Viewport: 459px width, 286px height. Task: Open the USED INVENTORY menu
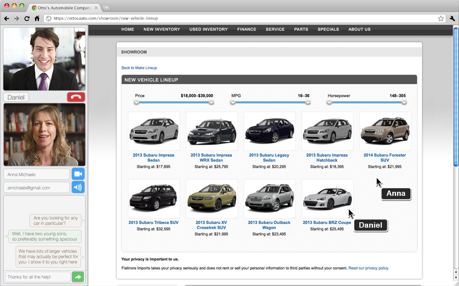pos(209,29)
